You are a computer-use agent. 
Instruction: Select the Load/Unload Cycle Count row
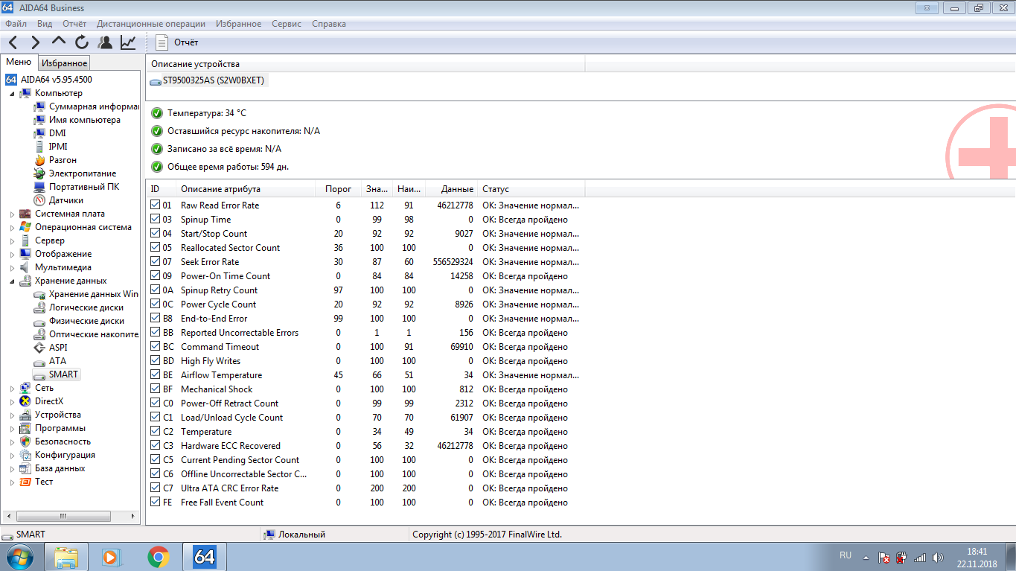[365, 418]
